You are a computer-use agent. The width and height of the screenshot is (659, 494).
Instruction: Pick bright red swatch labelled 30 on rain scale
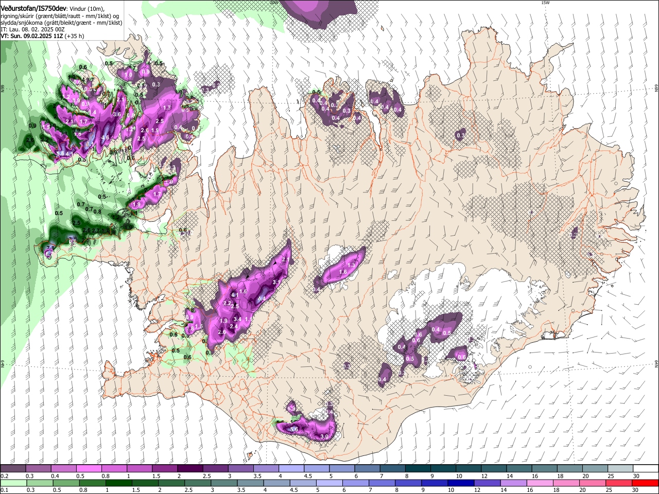(x=646, y=483)
